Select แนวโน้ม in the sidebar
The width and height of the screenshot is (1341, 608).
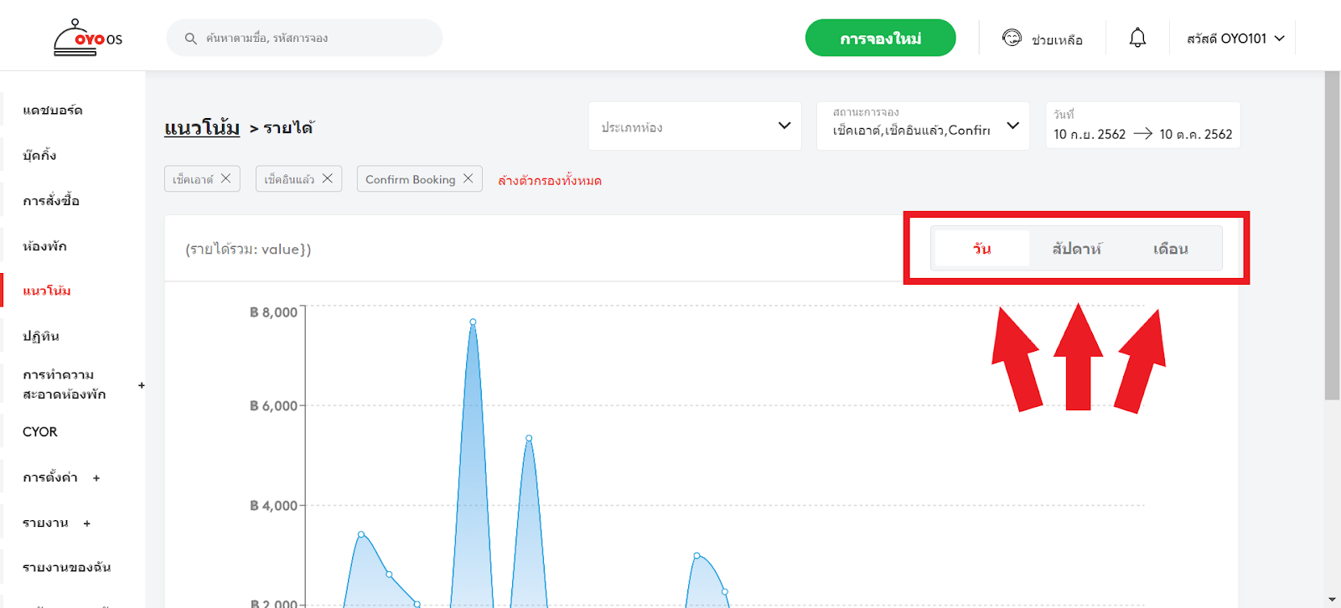[47, 291]
